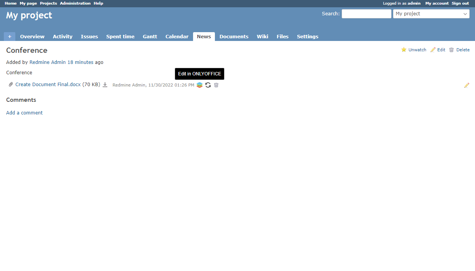Open Create Document Final.docx attachment link
Viewport: 475px width, 271px height.
click(x=48, y=85)
